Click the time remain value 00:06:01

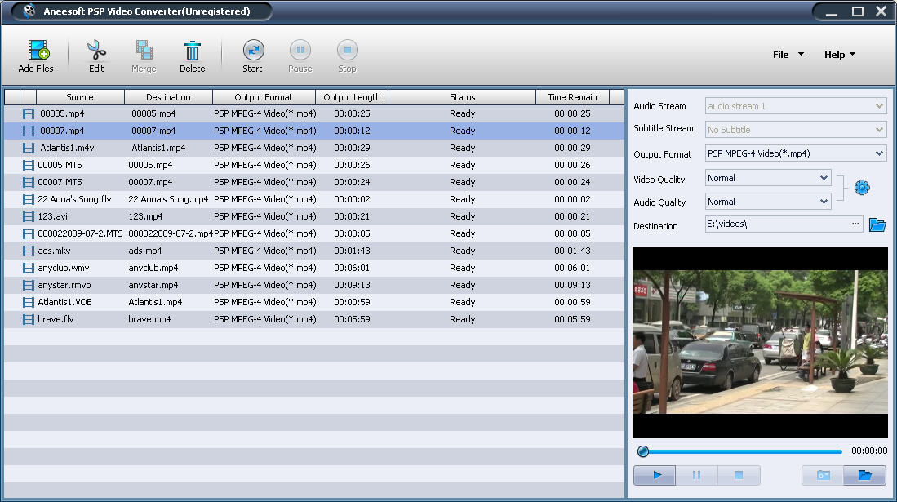(572, 268)
